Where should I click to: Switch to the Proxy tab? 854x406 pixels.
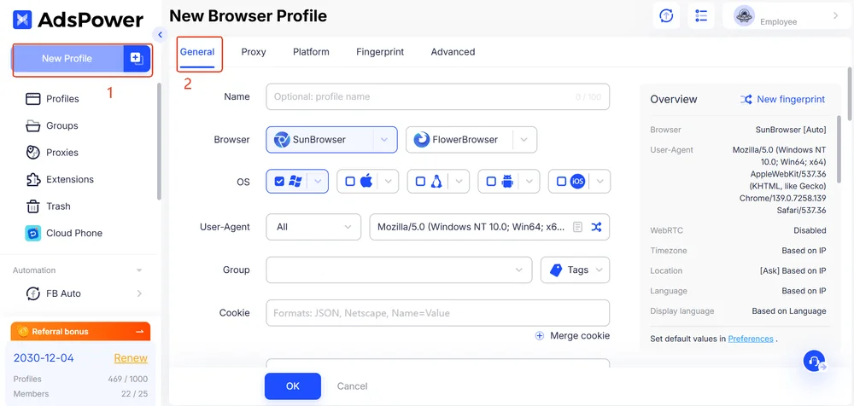[x=254, y=52]
